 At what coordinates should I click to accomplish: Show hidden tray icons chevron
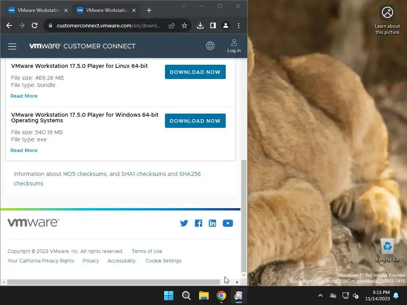tap(320, 295)
